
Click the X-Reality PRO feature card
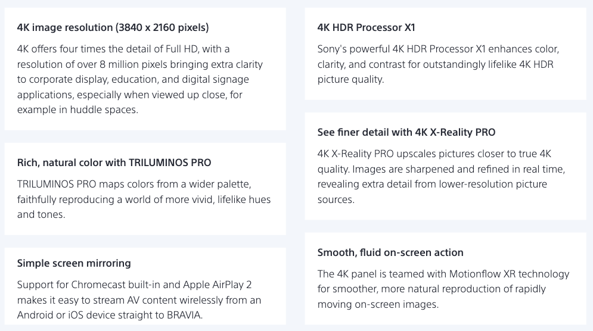click(446, 166)
